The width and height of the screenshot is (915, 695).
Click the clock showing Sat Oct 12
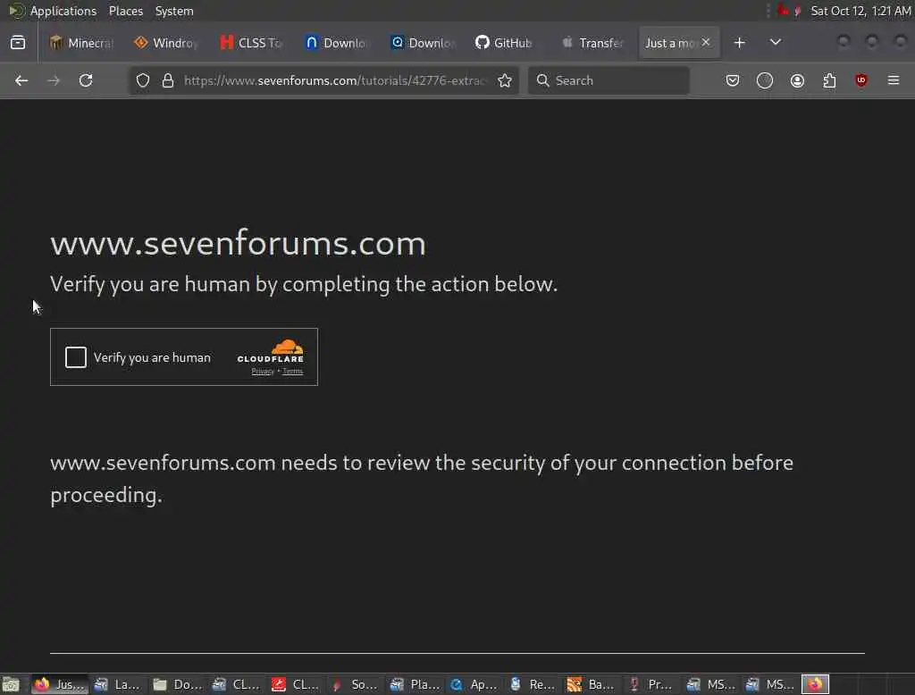(x=860, y=11)
